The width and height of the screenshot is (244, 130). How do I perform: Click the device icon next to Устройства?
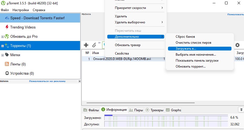(7, 73)
